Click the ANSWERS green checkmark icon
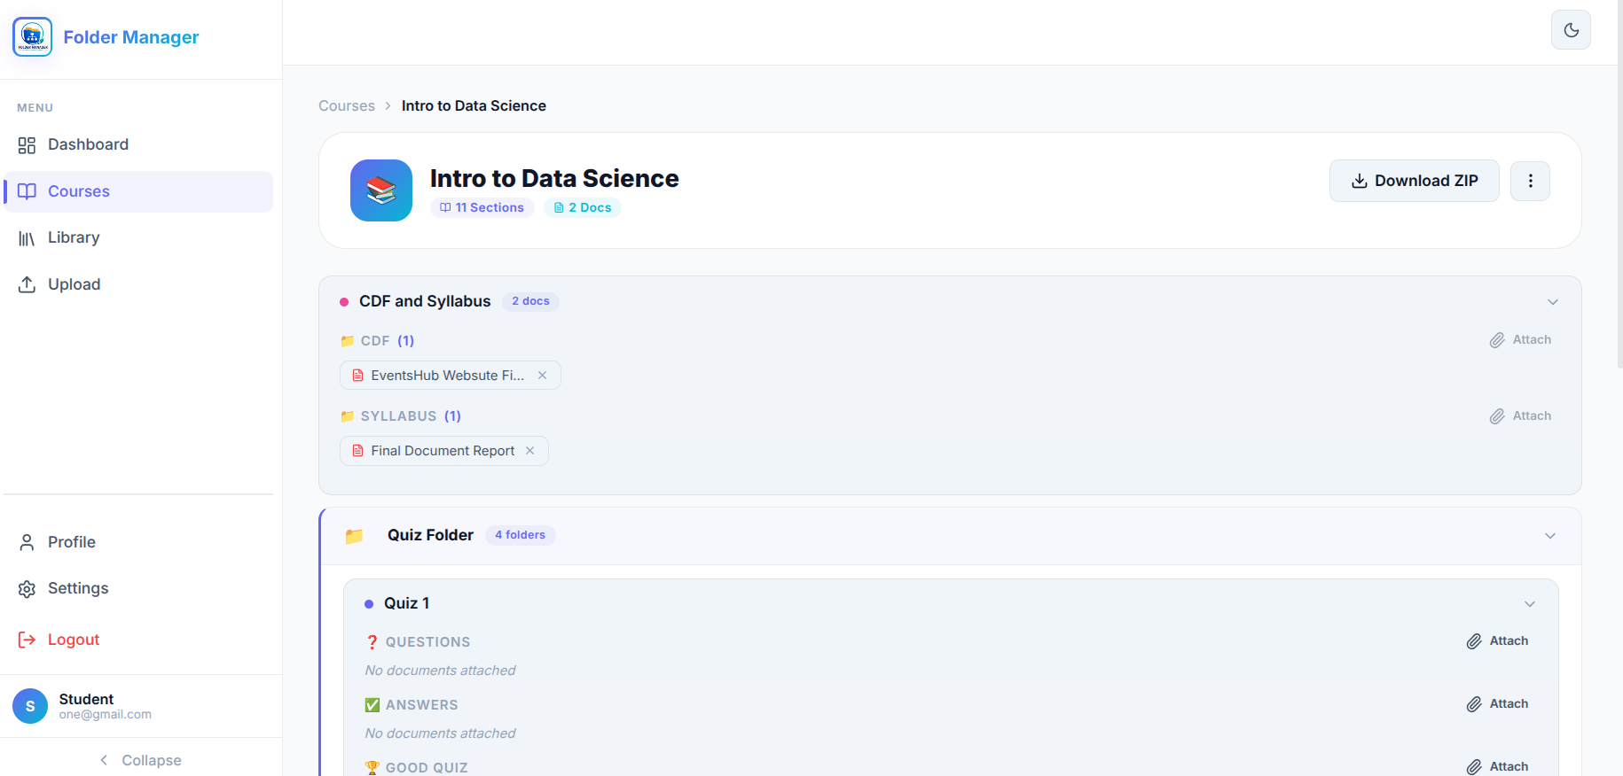Image resolution: width=1623 pixels, height=776 pixels. (372, 705)
